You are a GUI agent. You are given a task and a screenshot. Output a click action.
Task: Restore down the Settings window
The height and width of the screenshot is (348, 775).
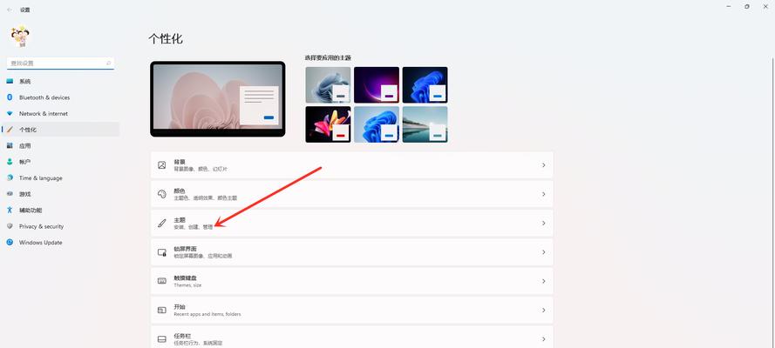747,6
